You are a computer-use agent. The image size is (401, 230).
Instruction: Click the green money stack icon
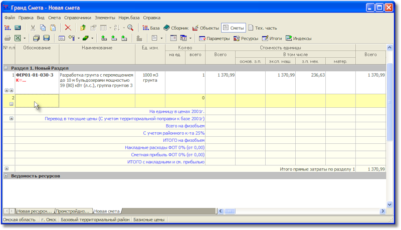click(x=85, y=38)
